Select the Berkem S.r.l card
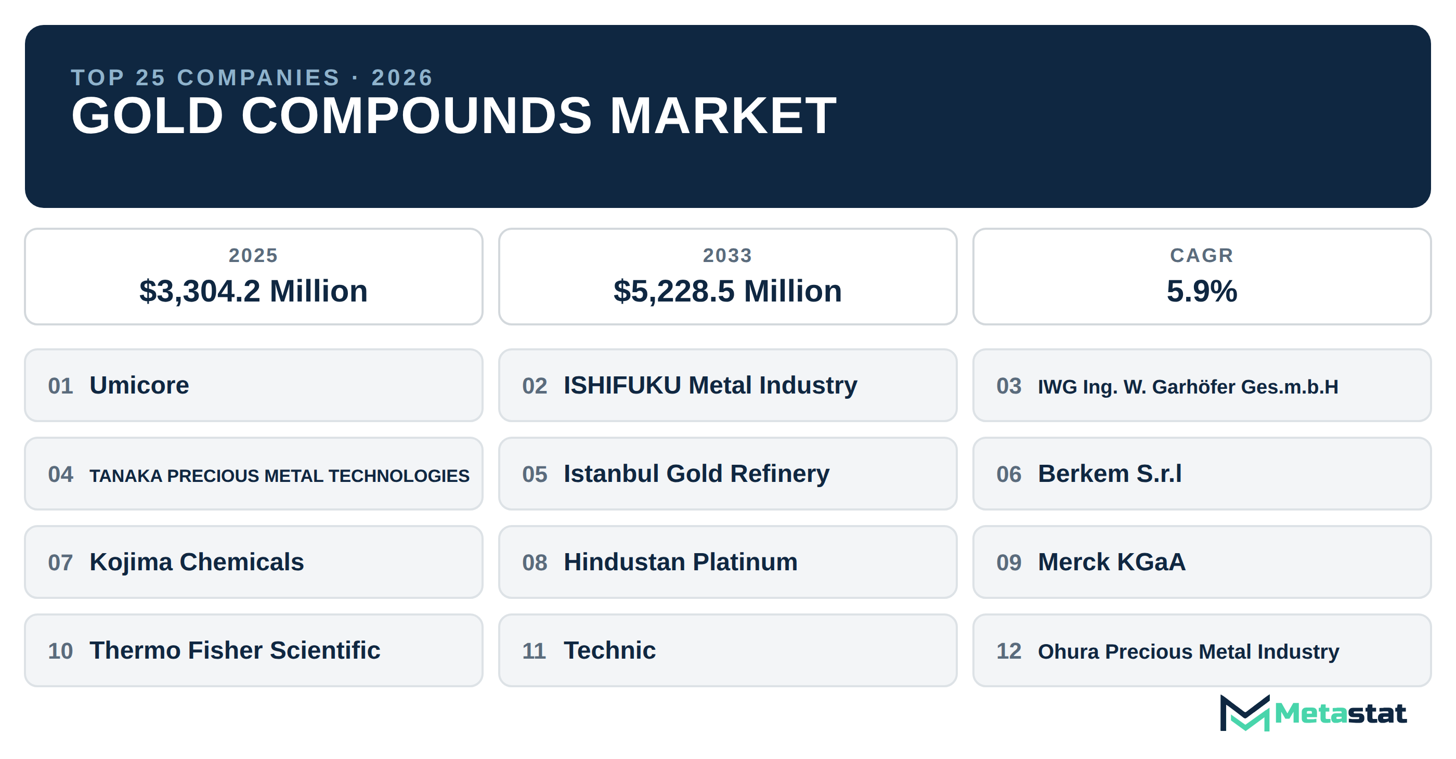This screenshot has width=1456, height=759. (x=1202, y=474)
